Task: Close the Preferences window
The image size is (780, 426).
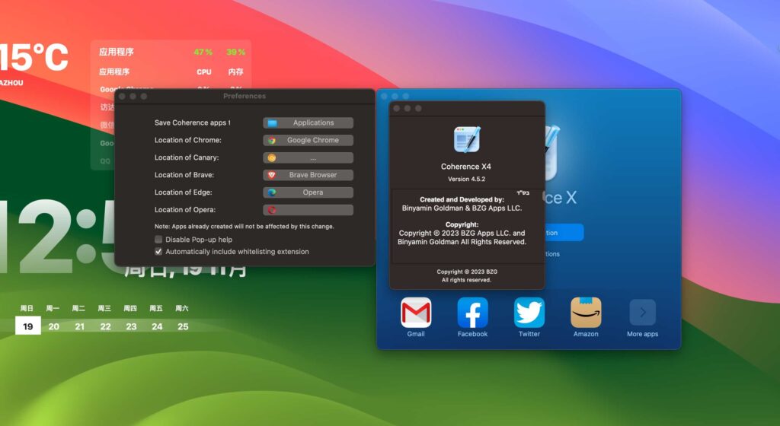Action: 122,96
